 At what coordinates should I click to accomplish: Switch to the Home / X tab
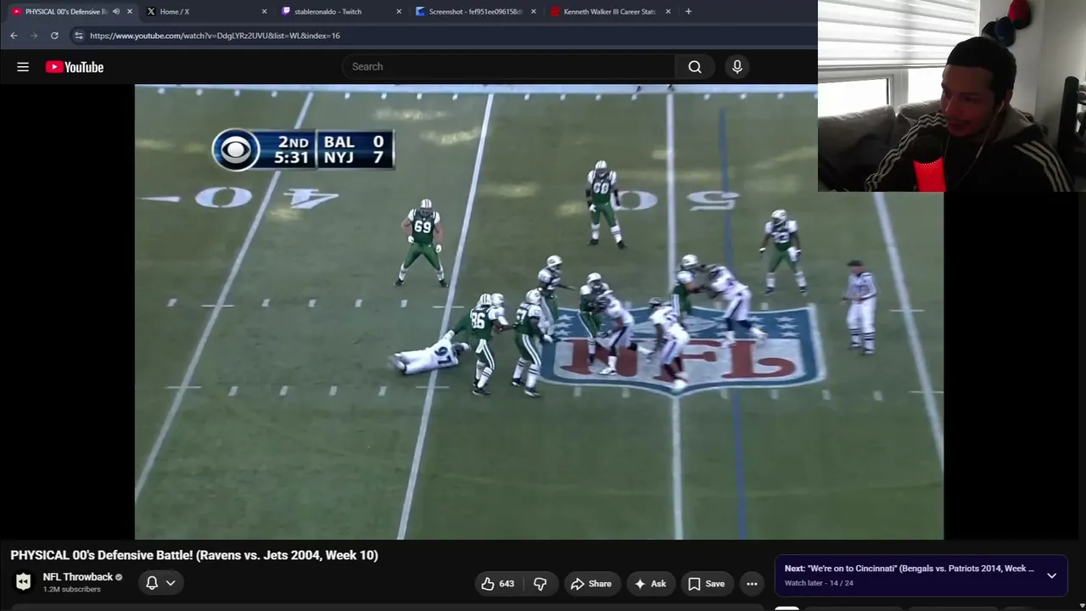pyautogui.click(x=205, y=12)
